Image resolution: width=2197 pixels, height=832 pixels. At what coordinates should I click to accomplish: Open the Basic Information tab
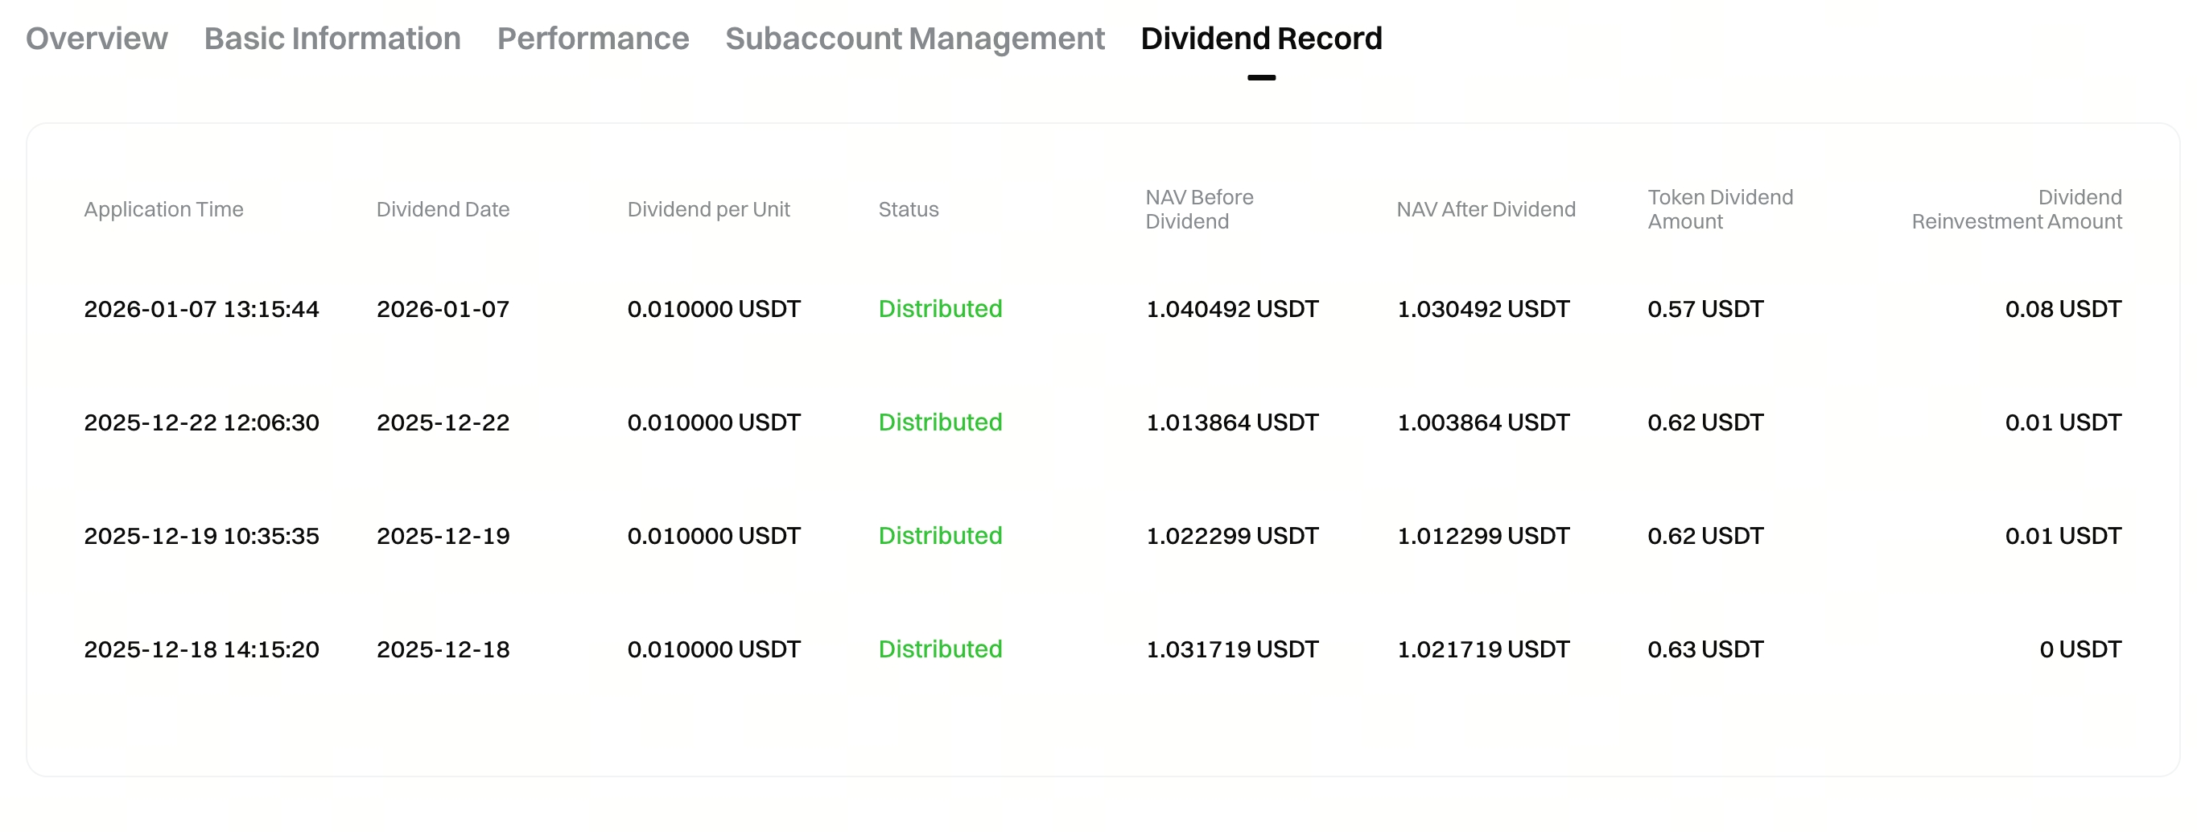point(332,39)
